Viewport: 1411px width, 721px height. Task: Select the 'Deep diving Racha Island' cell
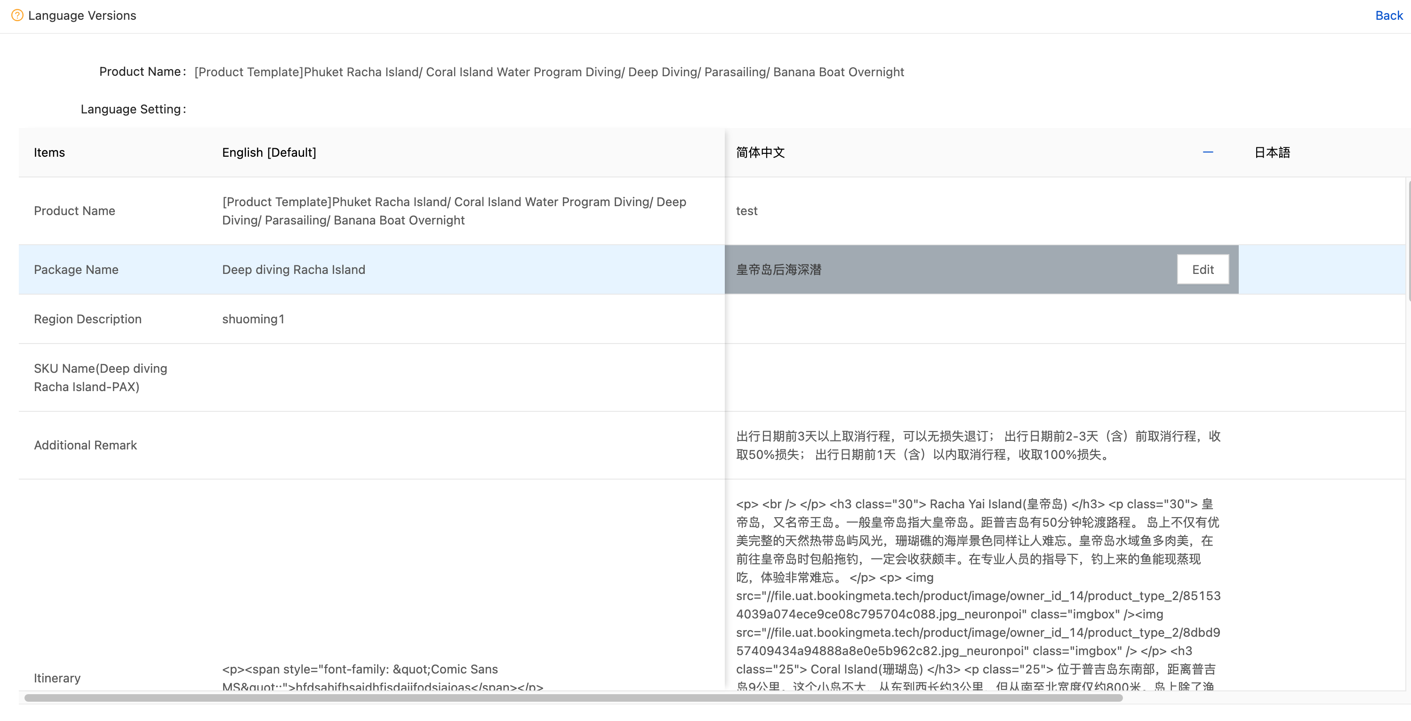293,270
